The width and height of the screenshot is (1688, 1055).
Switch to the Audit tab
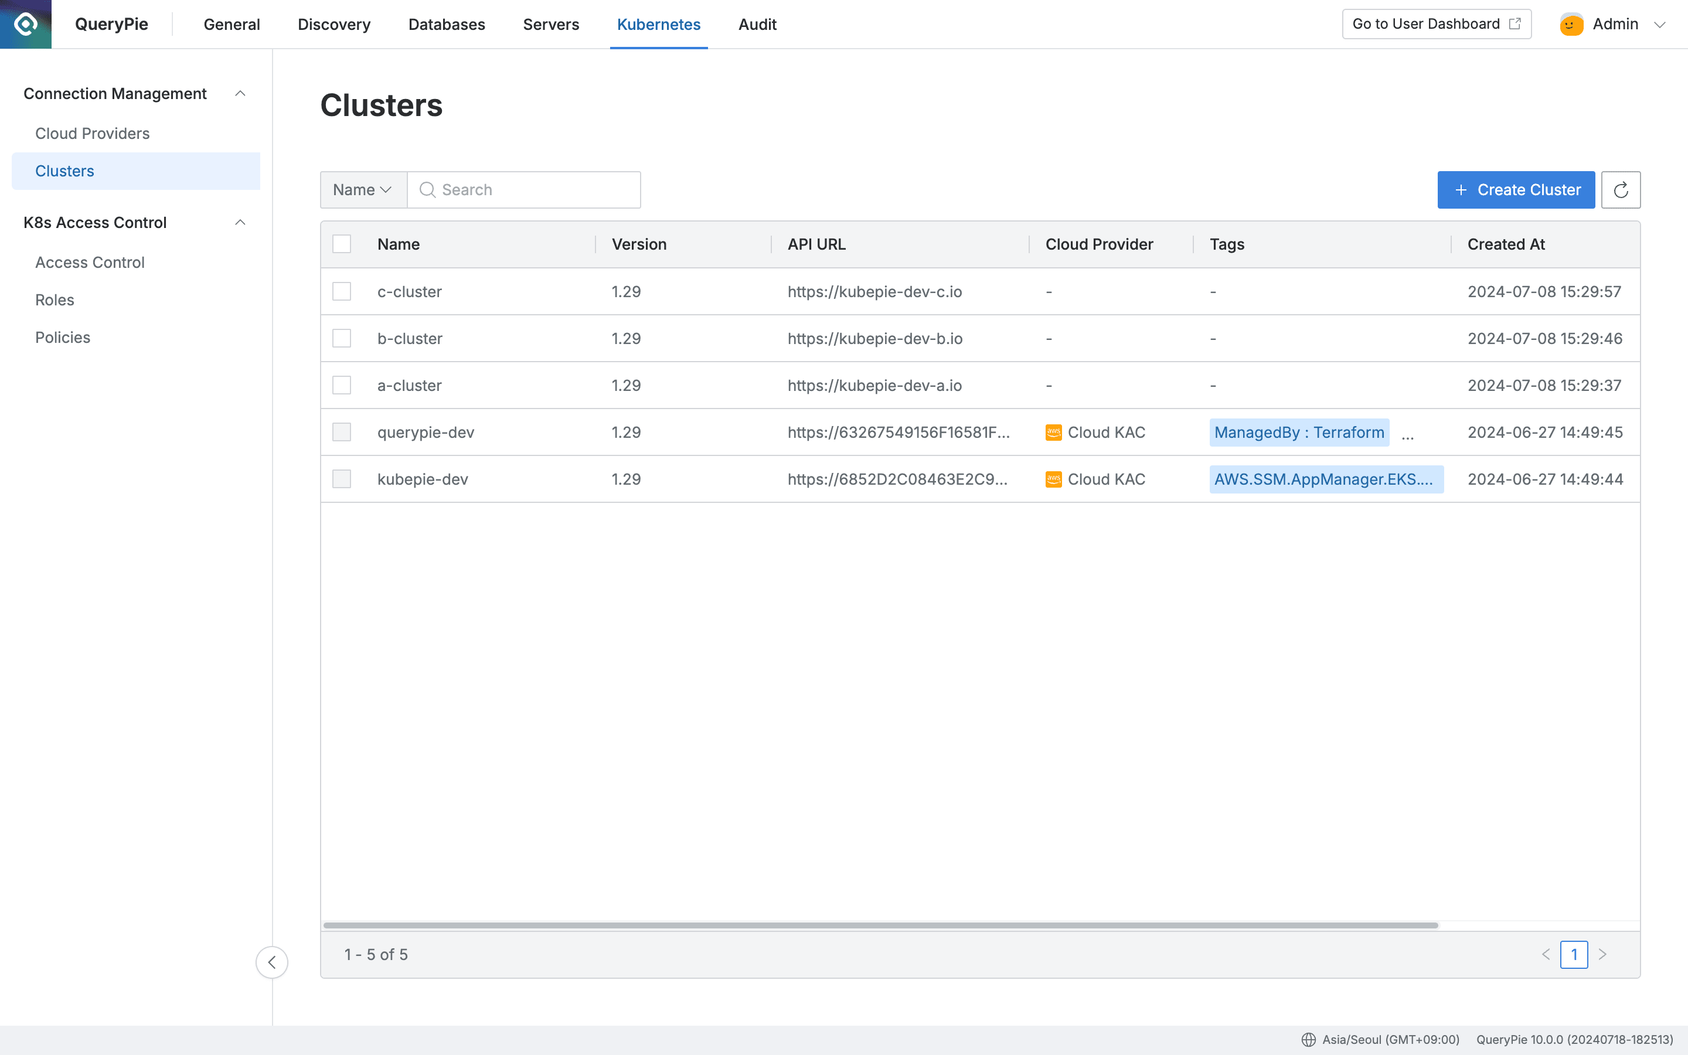pos(757,23)
